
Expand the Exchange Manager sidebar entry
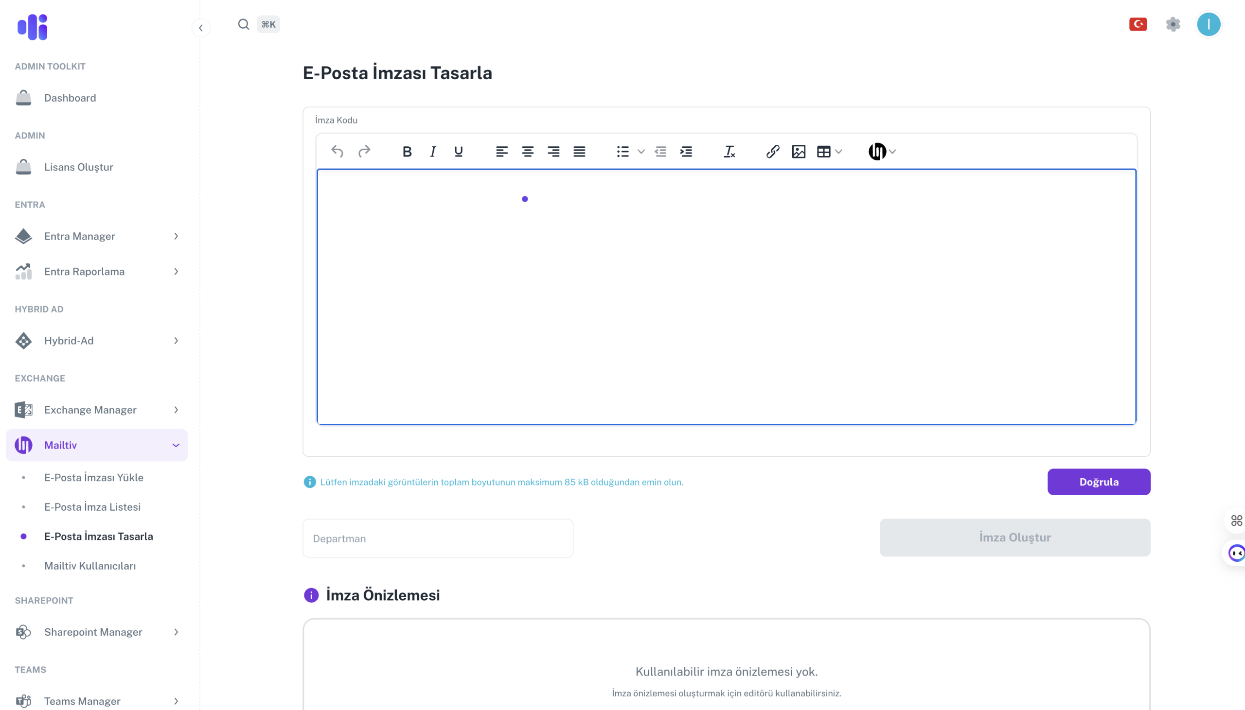click(176, 410)
